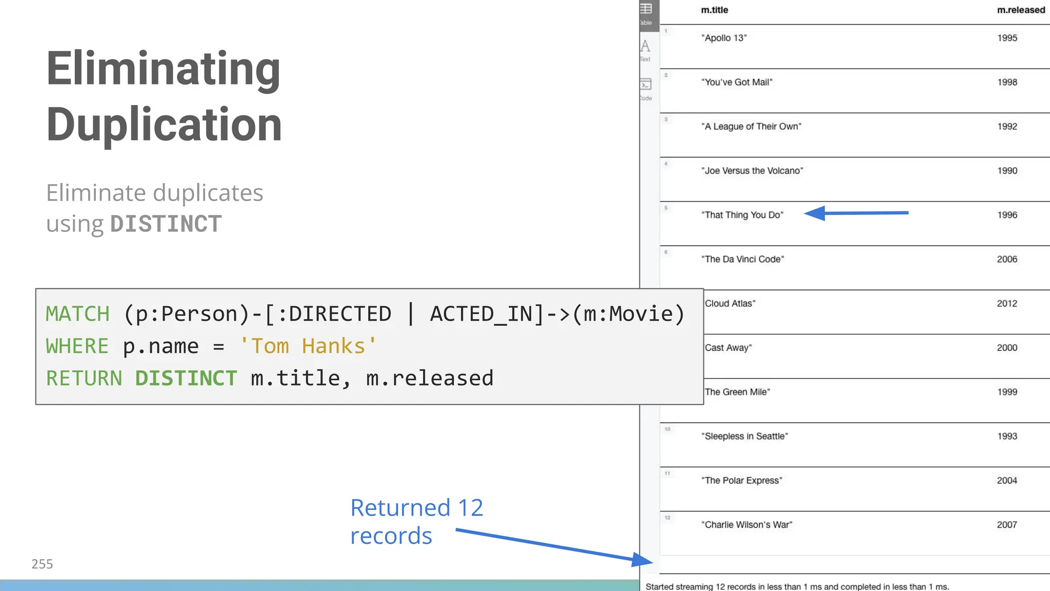Click The Green Mile title cell
This screenshot has height=591, width=1050.
[x=737, y=392]
